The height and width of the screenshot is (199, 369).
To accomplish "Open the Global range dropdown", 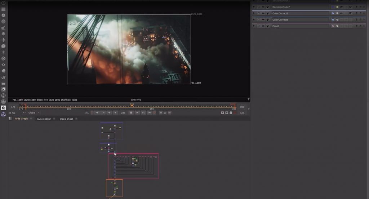I will [x=34, y=113].
